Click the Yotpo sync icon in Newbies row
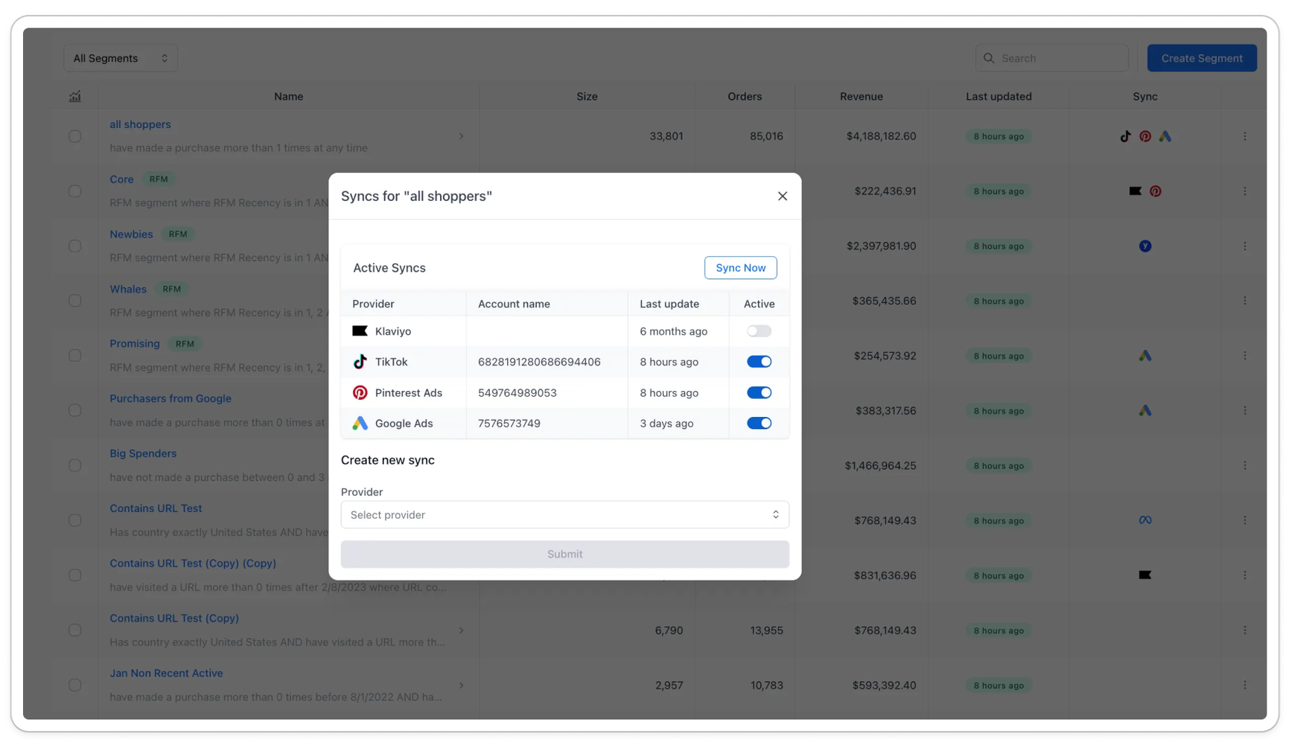 (1144, 246)
